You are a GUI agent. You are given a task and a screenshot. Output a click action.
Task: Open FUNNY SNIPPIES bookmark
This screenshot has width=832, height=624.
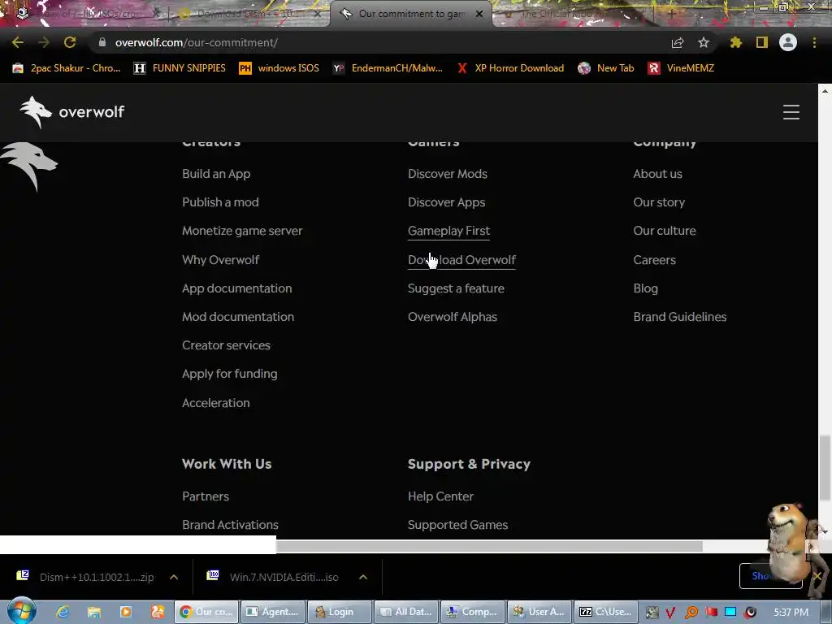click(x=180, y=68)
